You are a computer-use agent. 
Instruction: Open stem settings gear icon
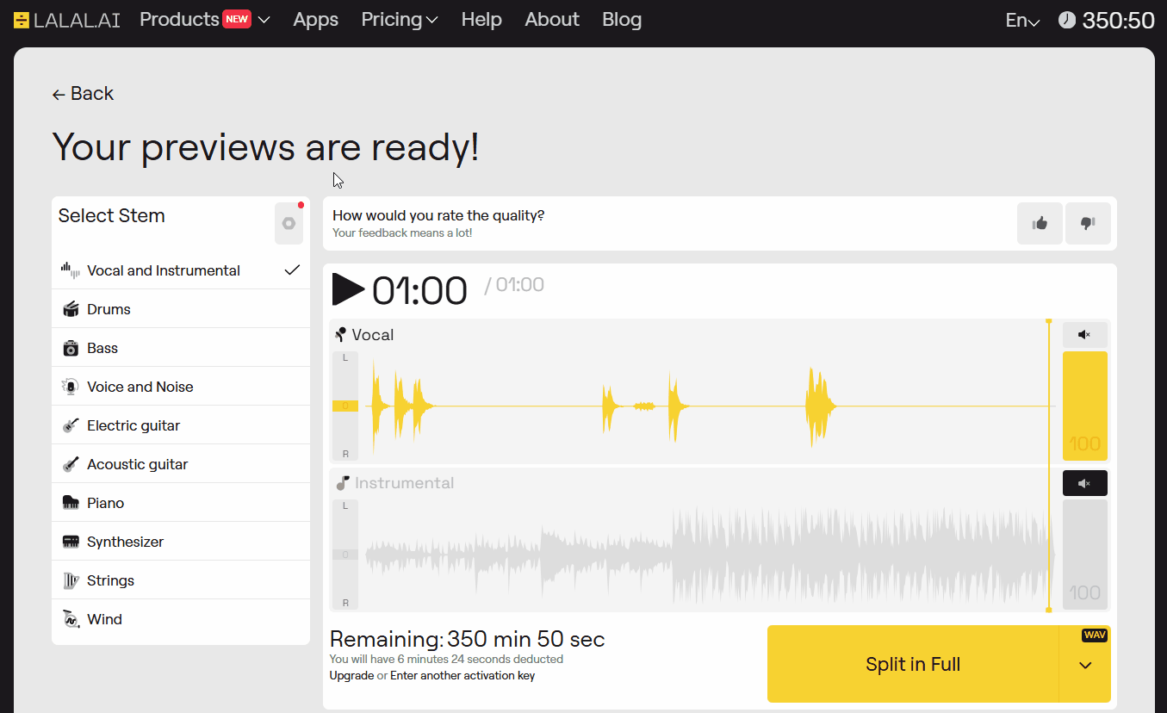coord(289,224)
